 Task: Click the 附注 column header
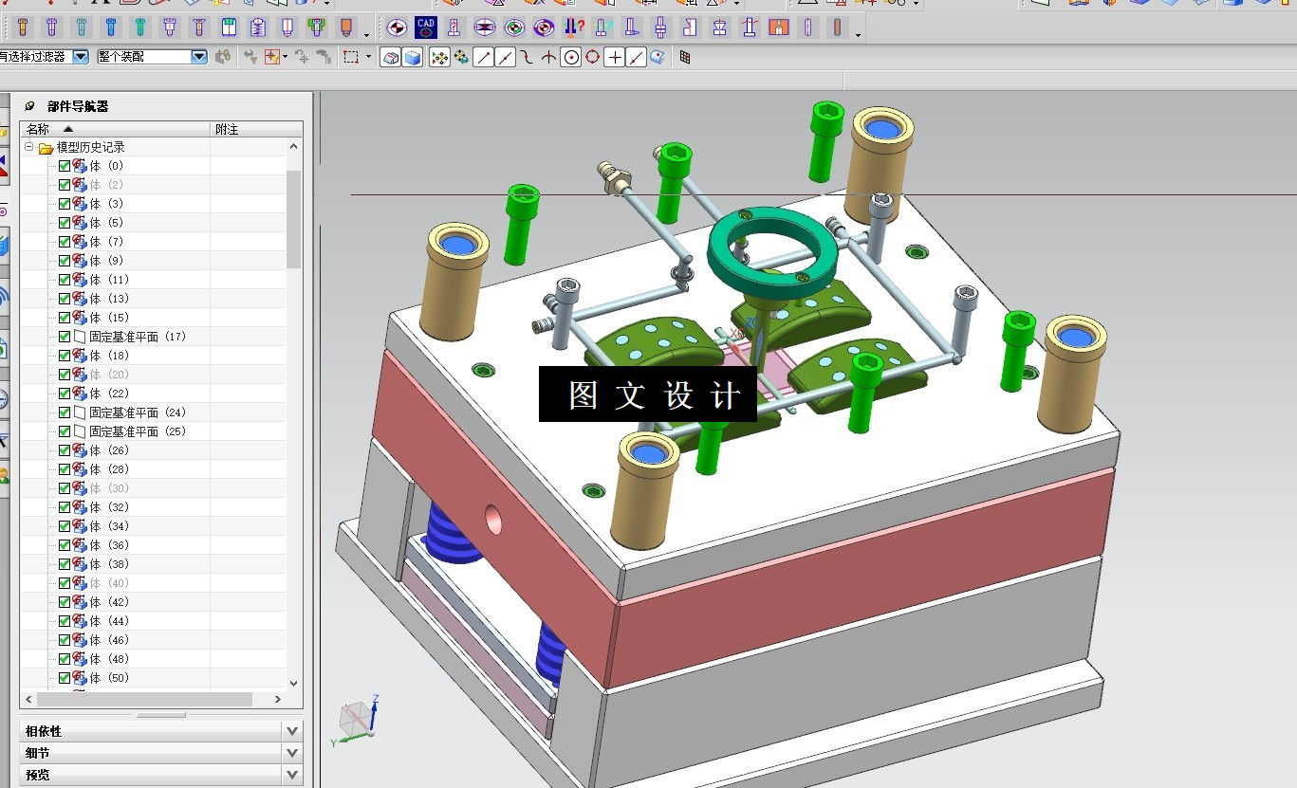pos(228,129)
